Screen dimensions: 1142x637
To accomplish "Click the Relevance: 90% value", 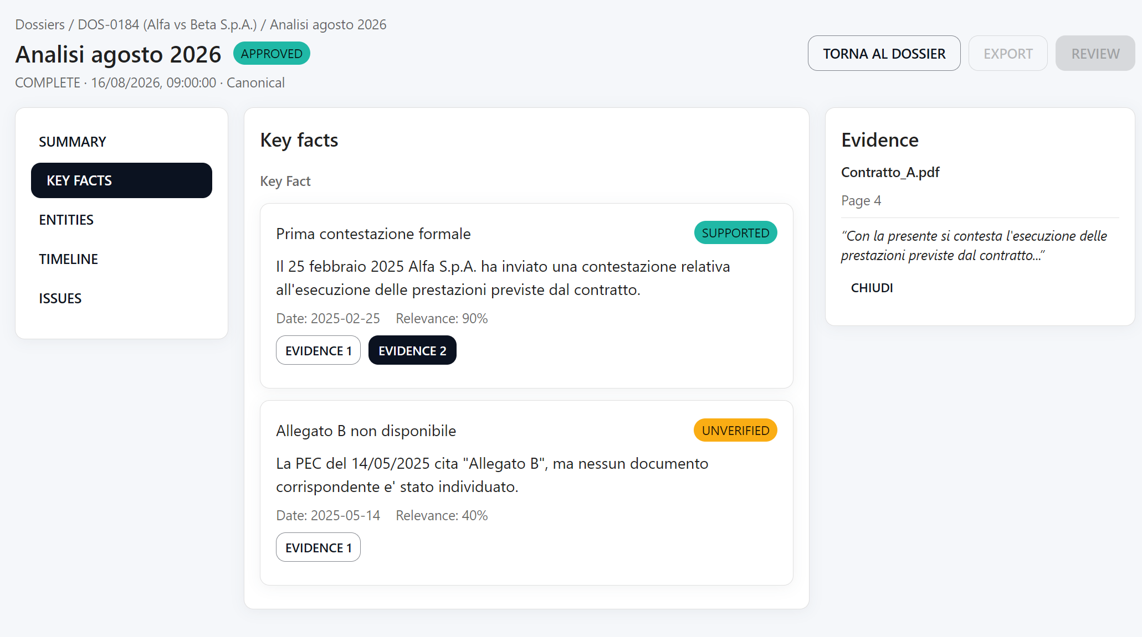I will click(442, 318).
